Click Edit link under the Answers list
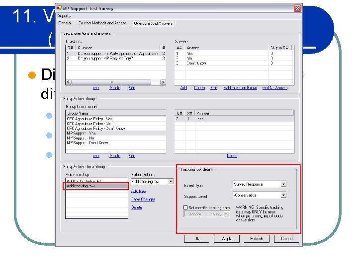Screen dimensions: 358x268 pyautogui.click(x=213, y=88)
